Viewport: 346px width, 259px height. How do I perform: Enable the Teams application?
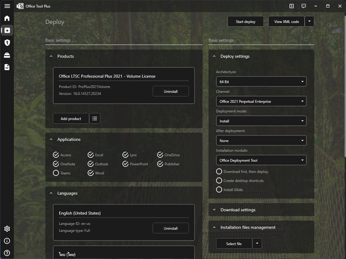tap(62, 173)
